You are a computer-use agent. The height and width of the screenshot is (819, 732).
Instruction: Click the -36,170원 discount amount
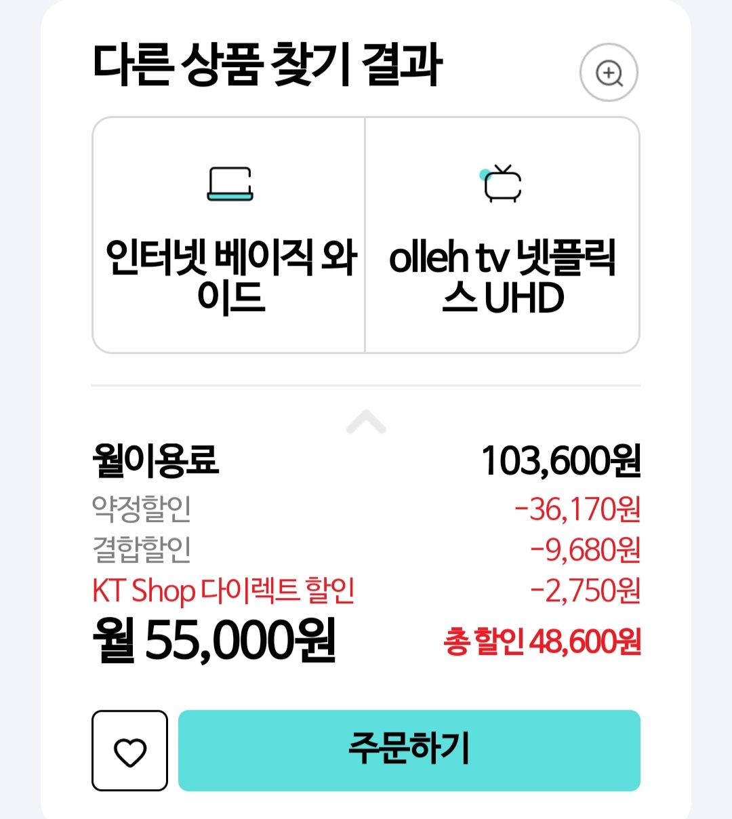(x=577, y=509)
